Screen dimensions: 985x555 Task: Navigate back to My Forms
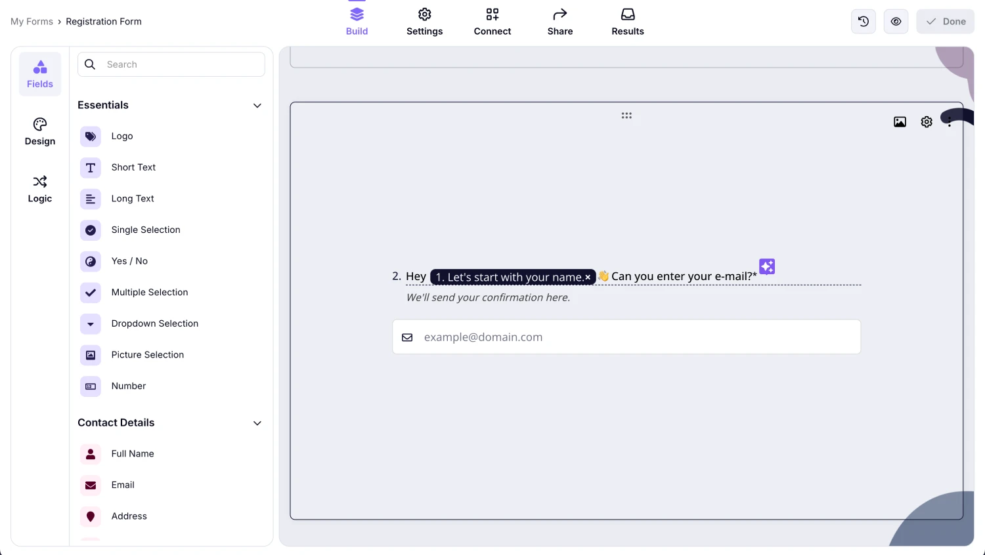click(32, 21)
